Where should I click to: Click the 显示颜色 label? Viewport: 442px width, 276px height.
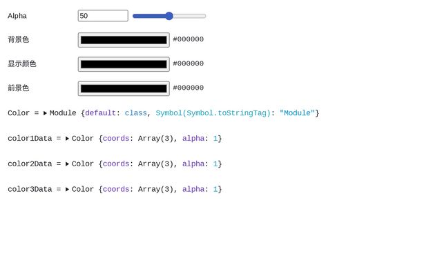tap(22, 64)
